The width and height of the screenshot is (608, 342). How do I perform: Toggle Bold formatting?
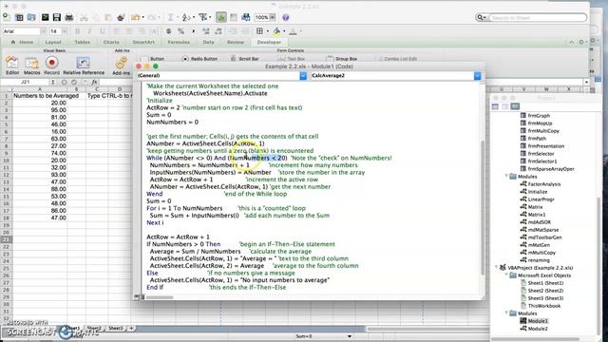coord(78,31)
